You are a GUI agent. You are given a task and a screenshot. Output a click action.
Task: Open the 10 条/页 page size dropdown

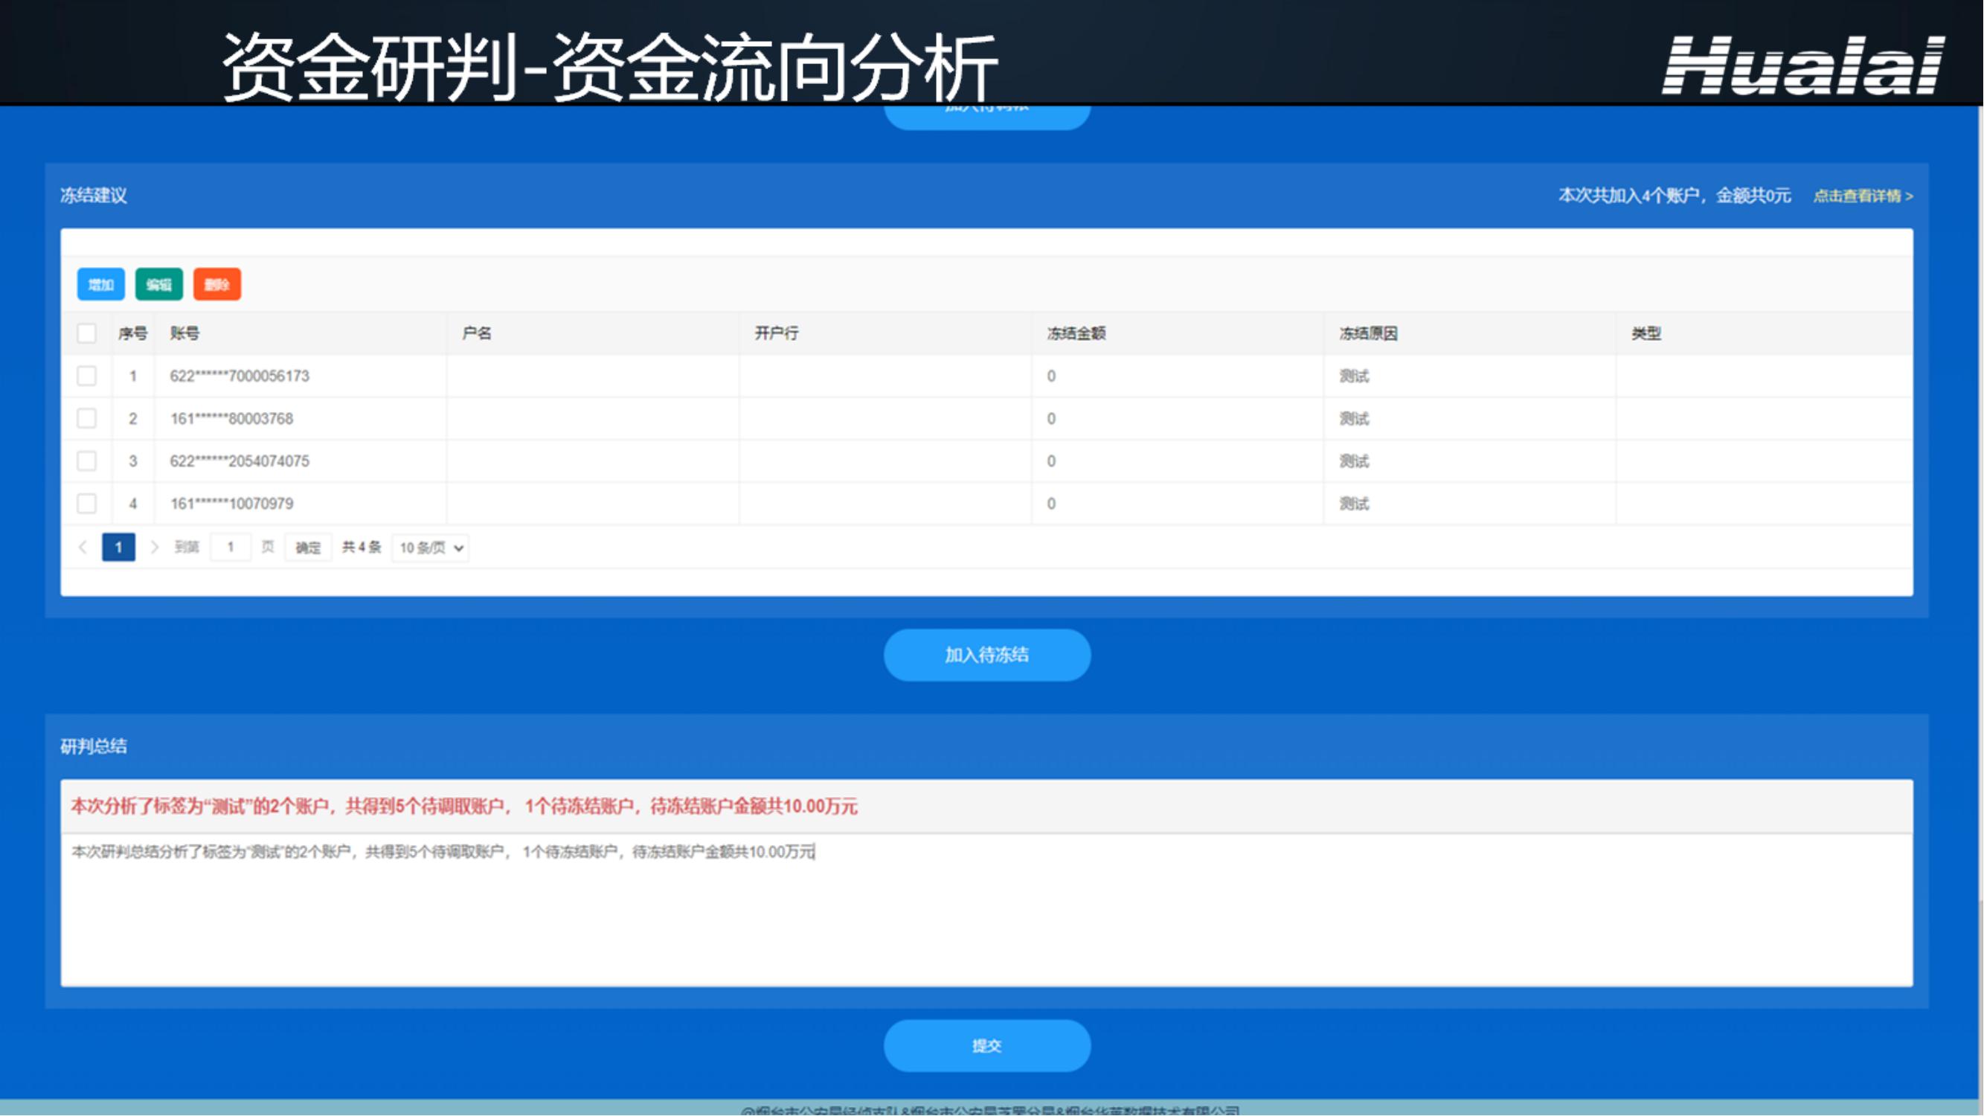click(431, 548)
